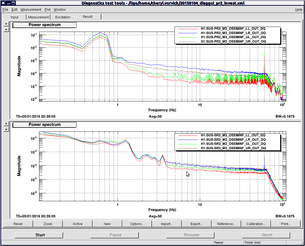
Task: Open the Window menu
Action: (x=60, y=10)
